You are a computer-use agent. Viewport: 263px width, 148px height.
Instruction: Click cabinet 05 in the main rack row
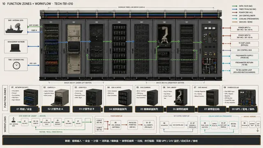[141, 49]
